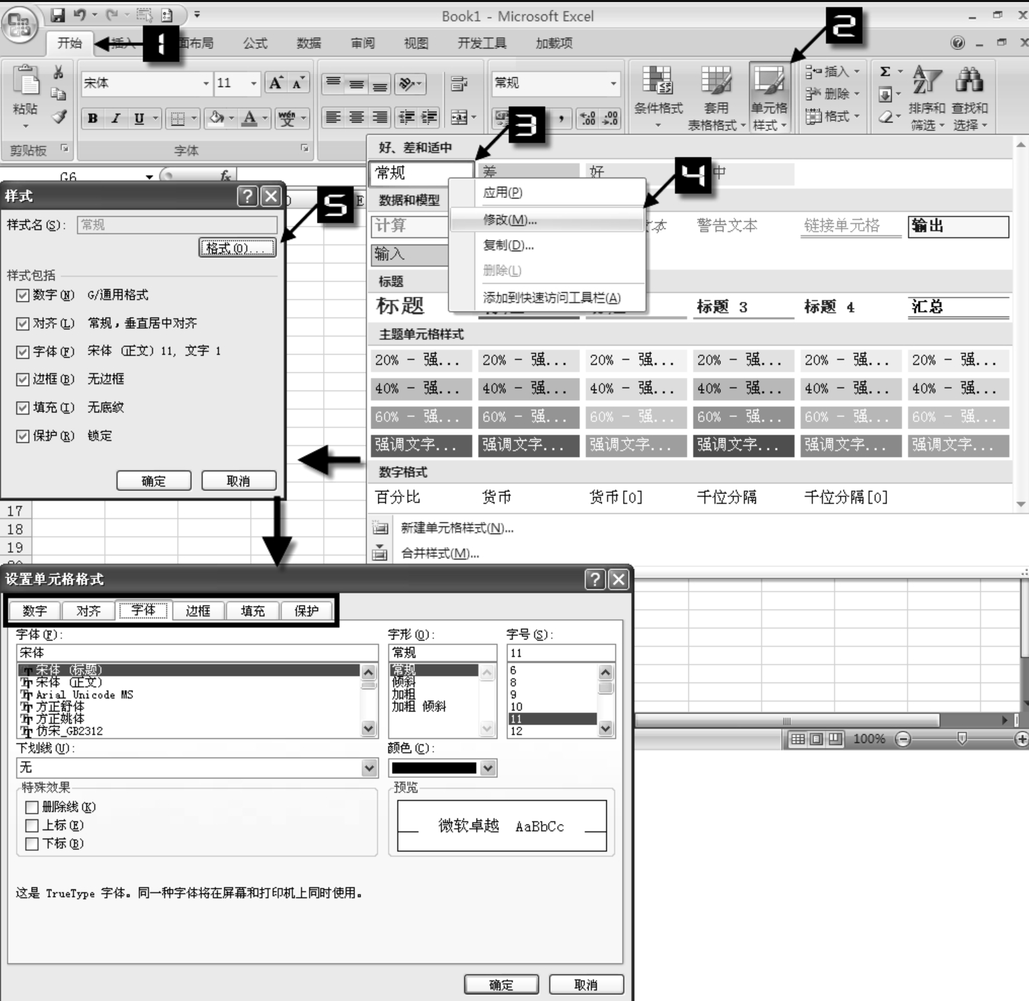Open the quick access toolbar customize arrow

(x=197, y=14)
